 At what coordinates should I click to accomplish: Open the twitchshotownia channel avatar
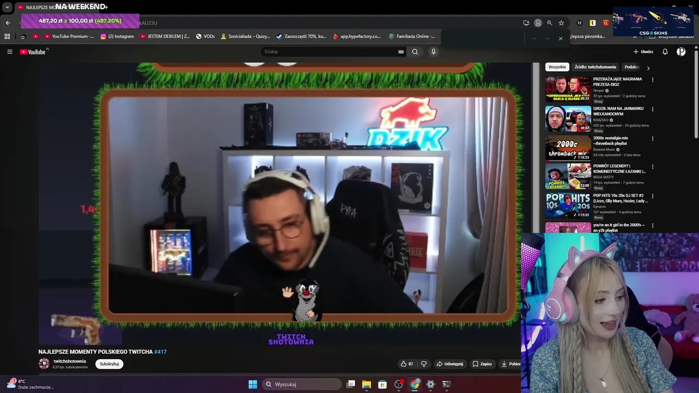point(44,364)
